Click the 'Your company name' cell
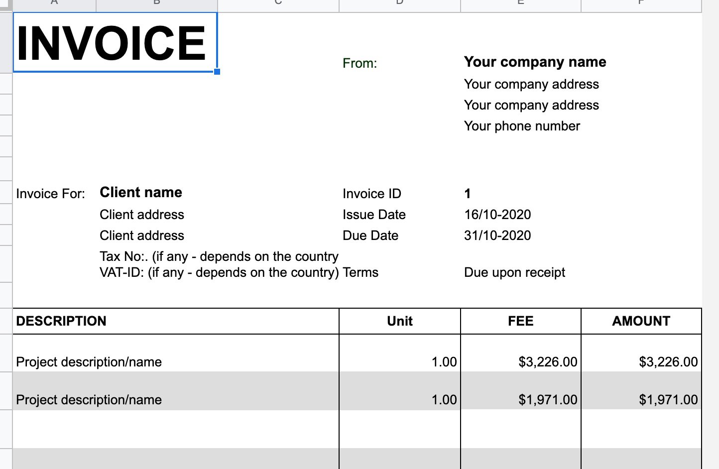Viewport: 719px width, 469px height. (x=535, y=62)
